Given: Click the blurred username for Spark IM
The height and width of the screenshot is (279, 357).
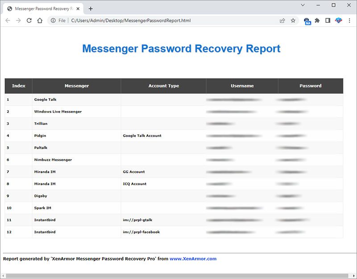Looking at the screenshot, I should pyautogui.click(x=235, y=208).
